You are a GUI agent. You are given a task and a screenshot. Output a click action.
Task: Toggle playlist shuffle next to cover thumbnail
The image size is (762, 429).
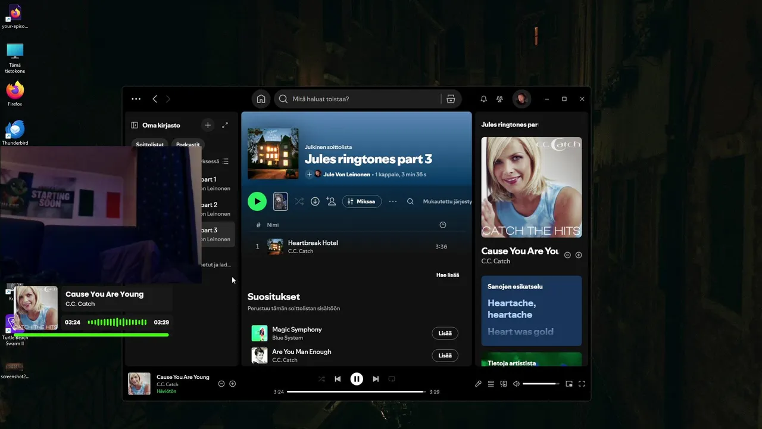coord(299,201)
